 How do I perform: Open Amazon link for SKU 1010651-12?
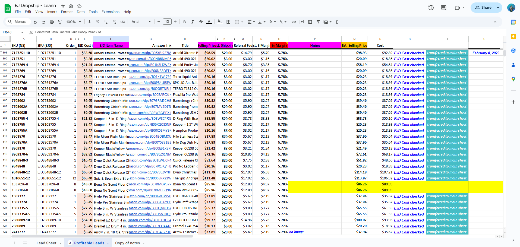tap(150, 178)
